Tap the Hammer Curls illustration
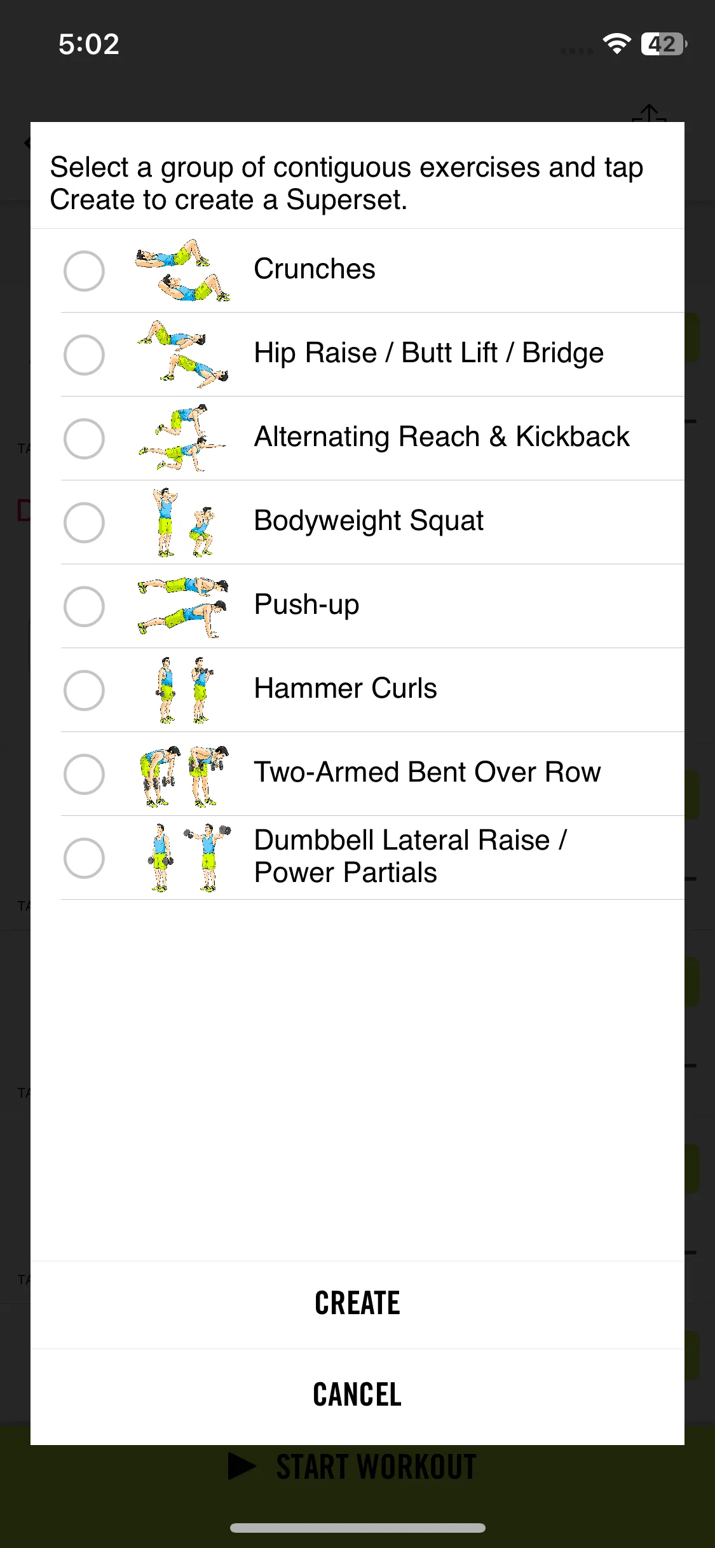Screen dimensions: 715x1548 185,690
